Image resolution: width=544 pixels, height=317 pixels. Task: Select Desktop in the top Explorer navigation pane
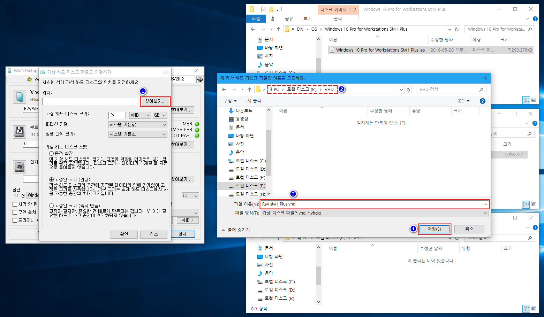[x=270, y=48]
